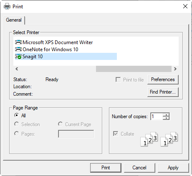Toggle the Print to file checkbox
Viewport: 192px width, 176px height.
tap(118, 79)
